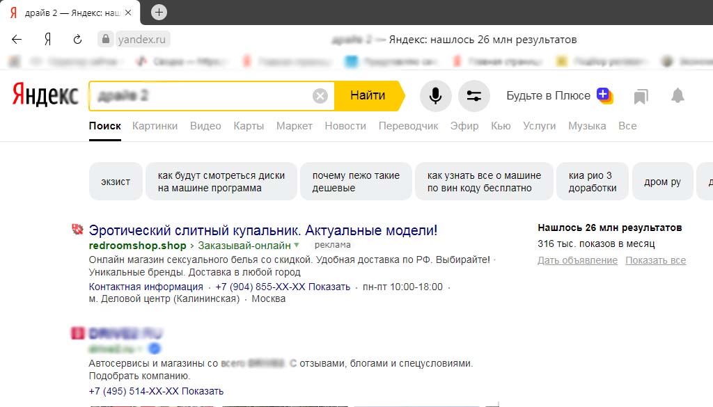
Task: Open the Эфир tab
Action: coord(464,126)
